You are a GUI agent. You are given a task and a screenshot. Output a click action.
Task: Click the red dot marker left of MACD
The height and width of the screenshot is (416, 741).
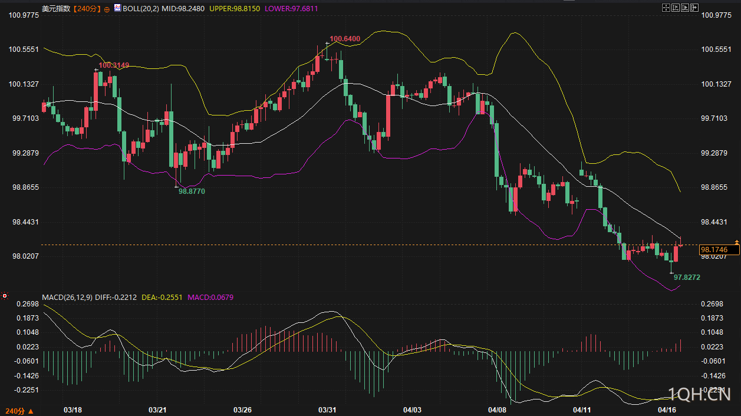point(5,296)
